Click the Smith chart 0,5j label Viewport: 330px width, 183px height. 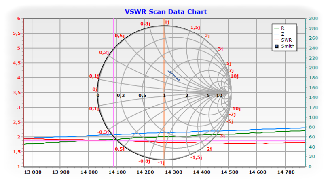tap(120, 36)
